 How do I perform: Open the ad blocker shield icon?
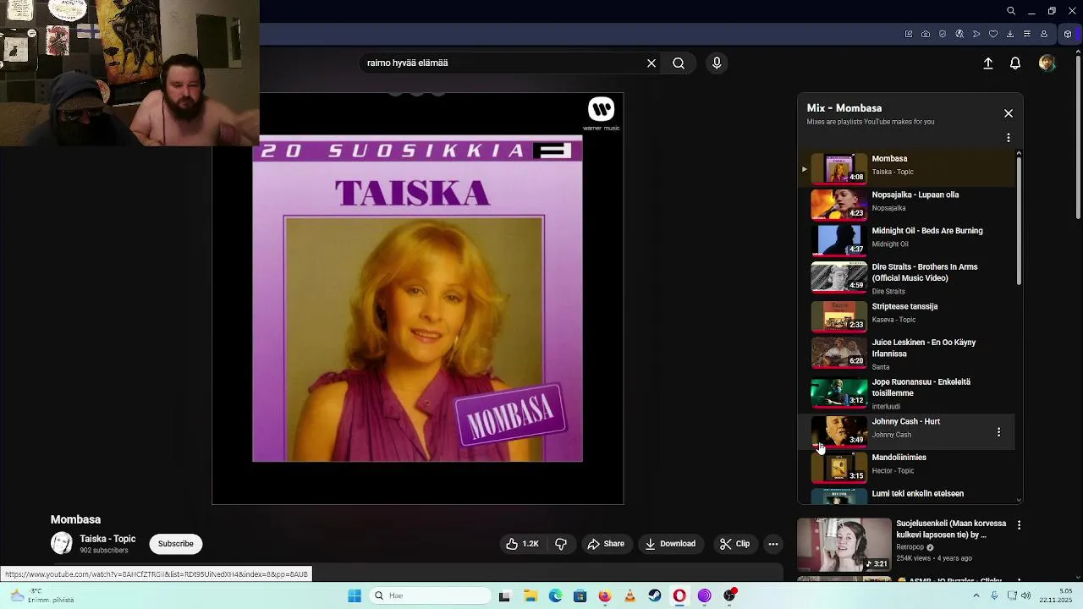click(x=943, y=35)
